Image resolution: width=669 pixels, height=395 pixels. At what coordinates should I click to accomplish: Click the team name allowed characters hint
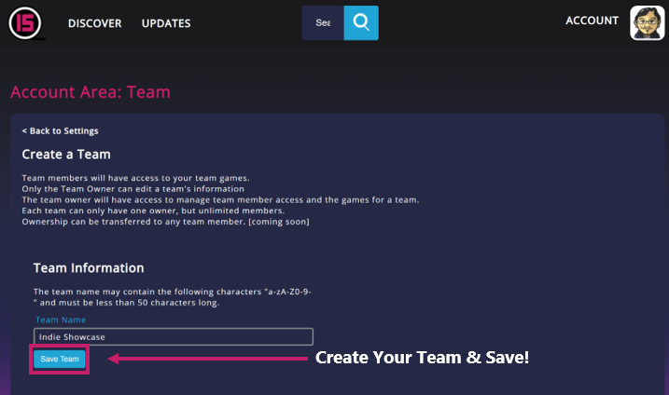[x=173, y=296]
